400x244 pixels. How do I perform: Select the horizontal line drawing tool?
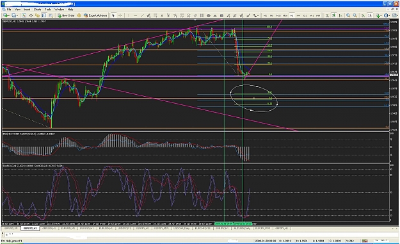[x=136, y=15]
